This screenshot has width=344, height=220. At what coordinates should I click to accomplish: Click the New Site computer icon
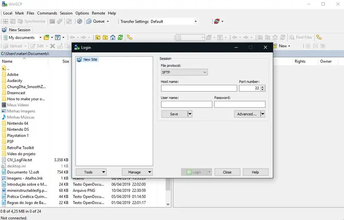79,60
